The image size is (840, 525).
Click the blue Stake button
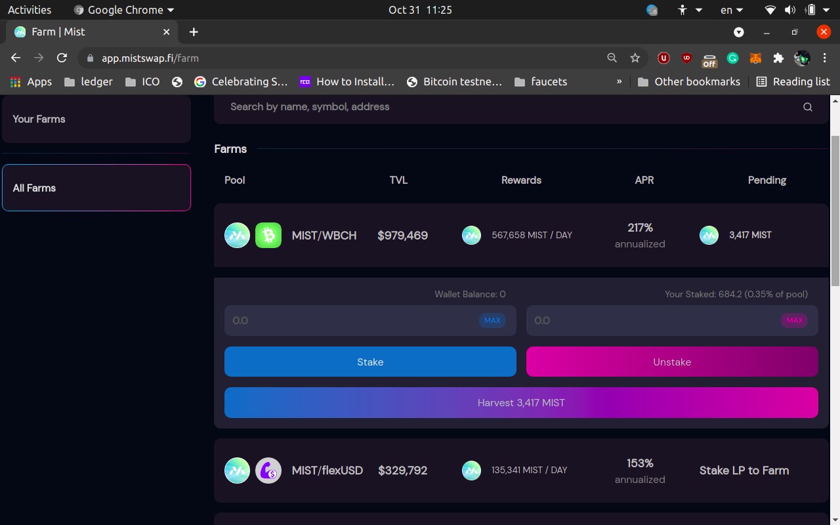coord(370,362)
